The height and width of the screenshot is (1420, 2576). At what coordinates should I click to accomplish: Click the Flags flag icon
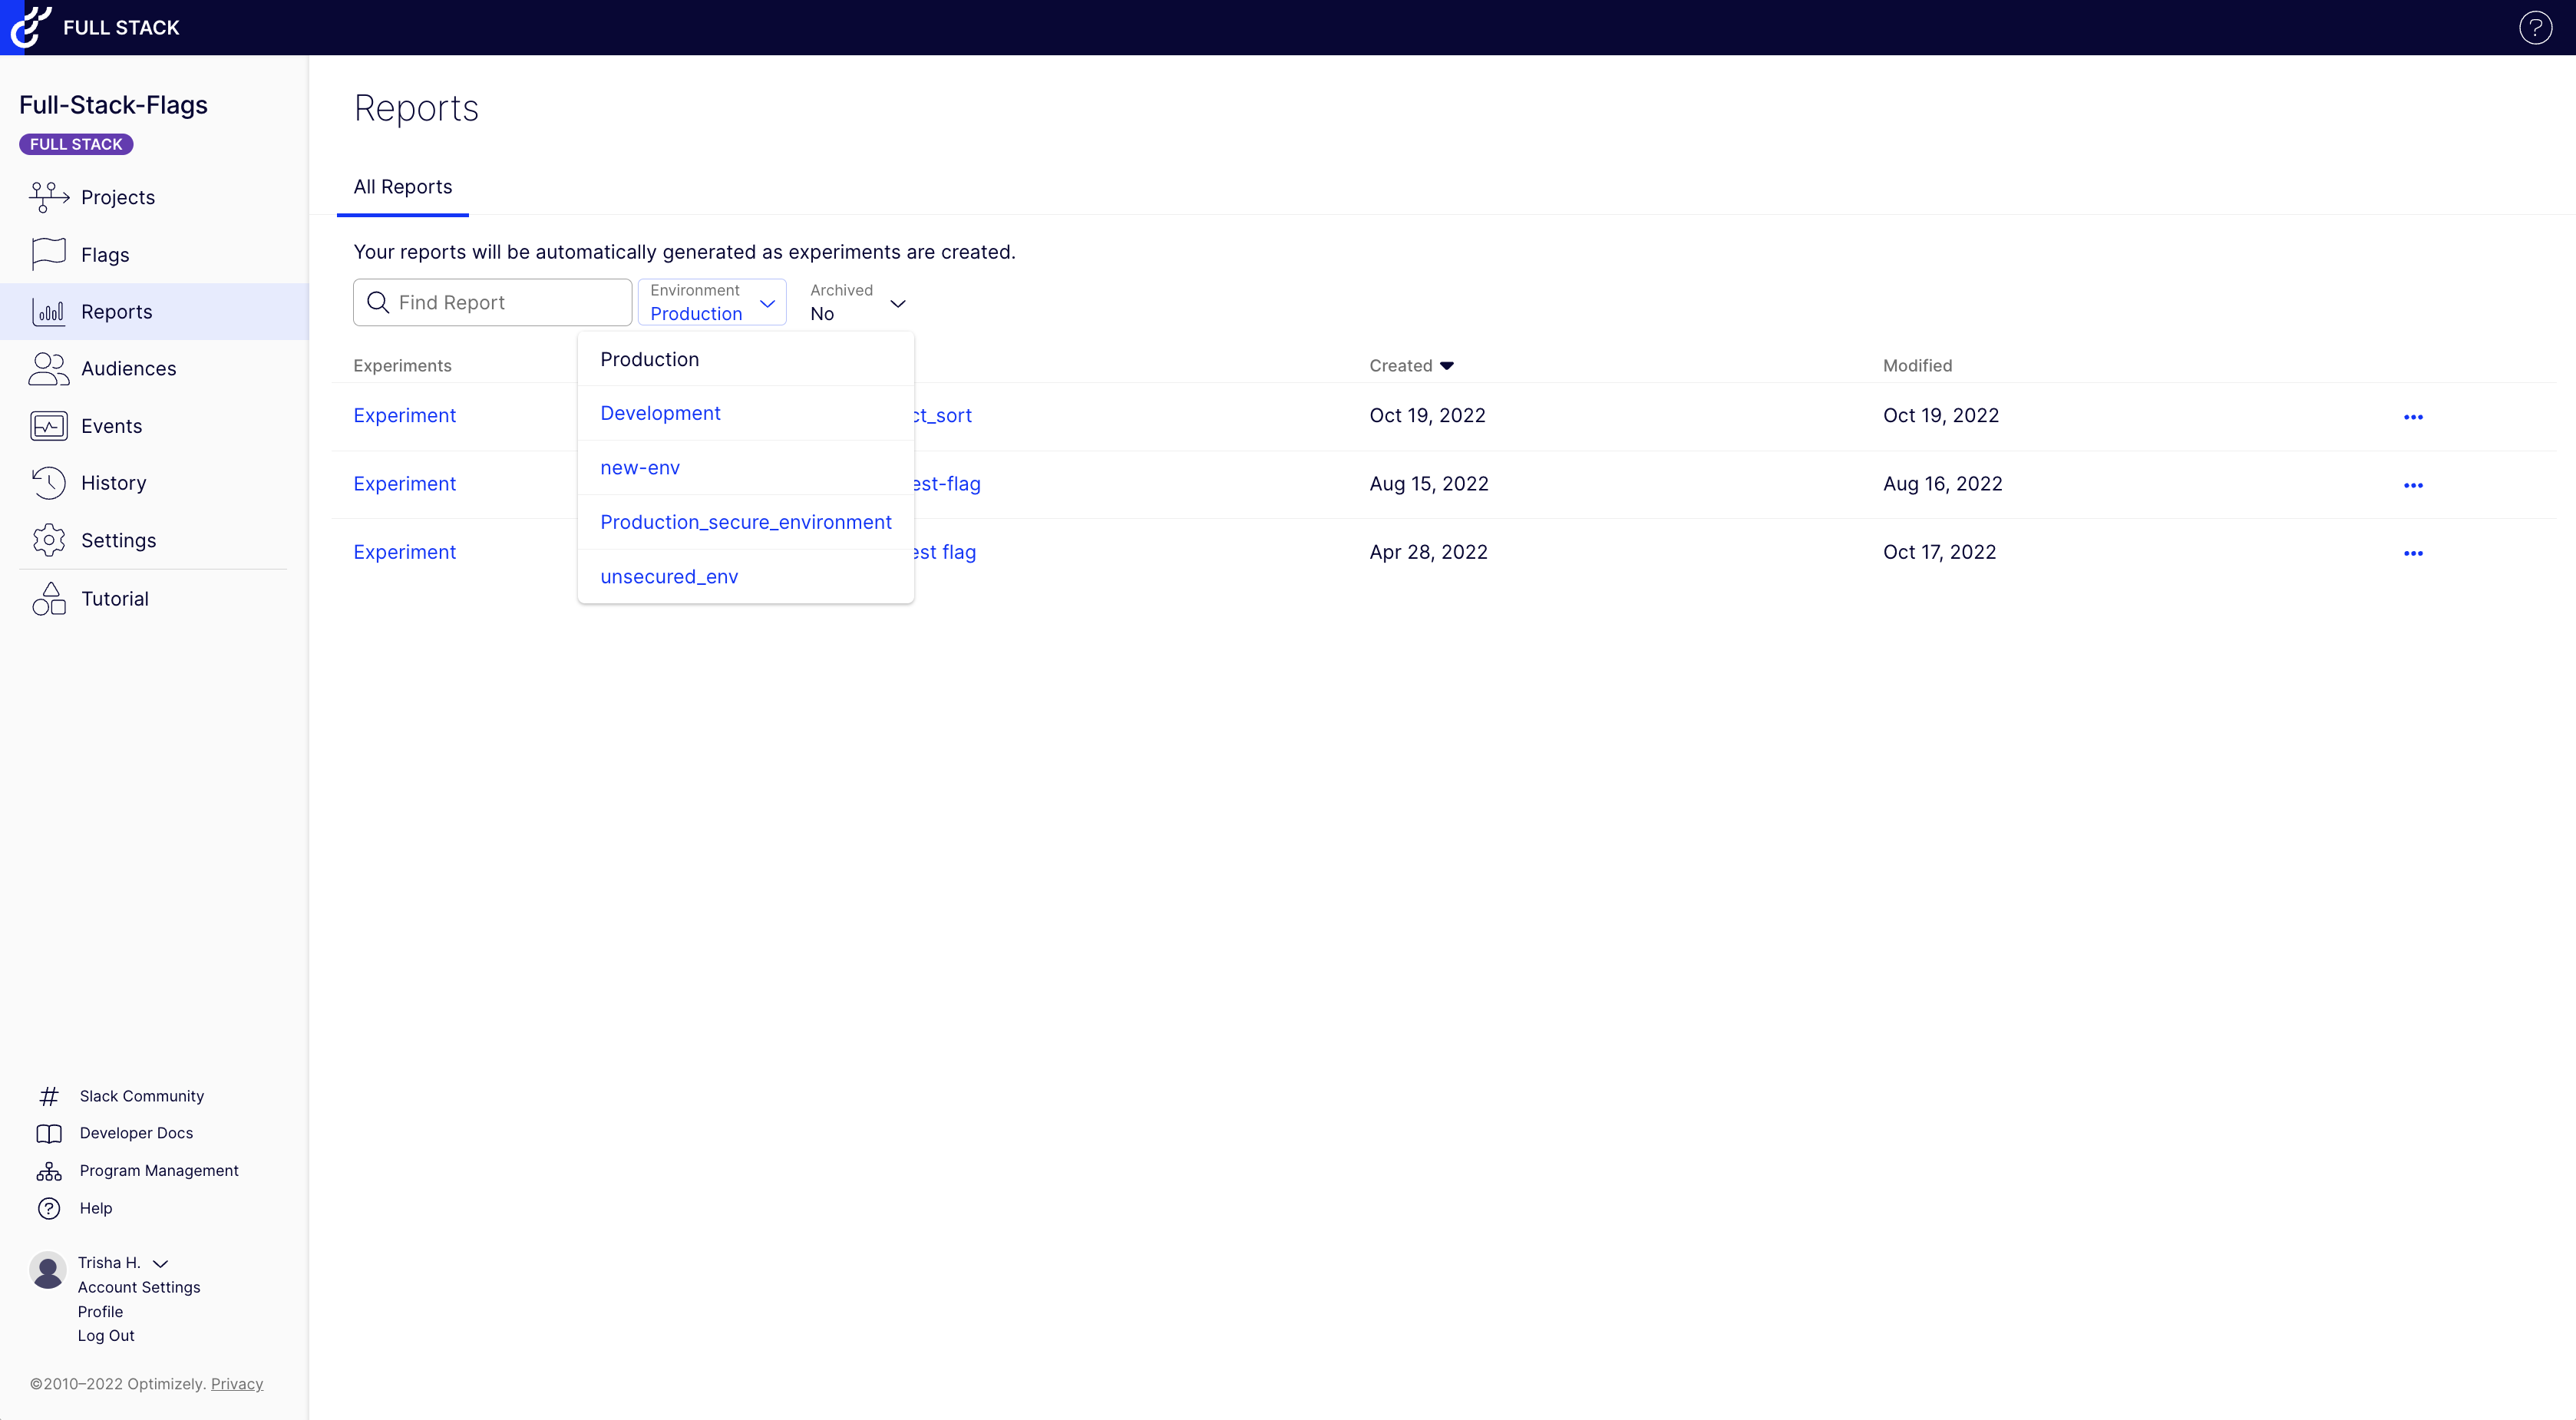[x=48, y=254]
